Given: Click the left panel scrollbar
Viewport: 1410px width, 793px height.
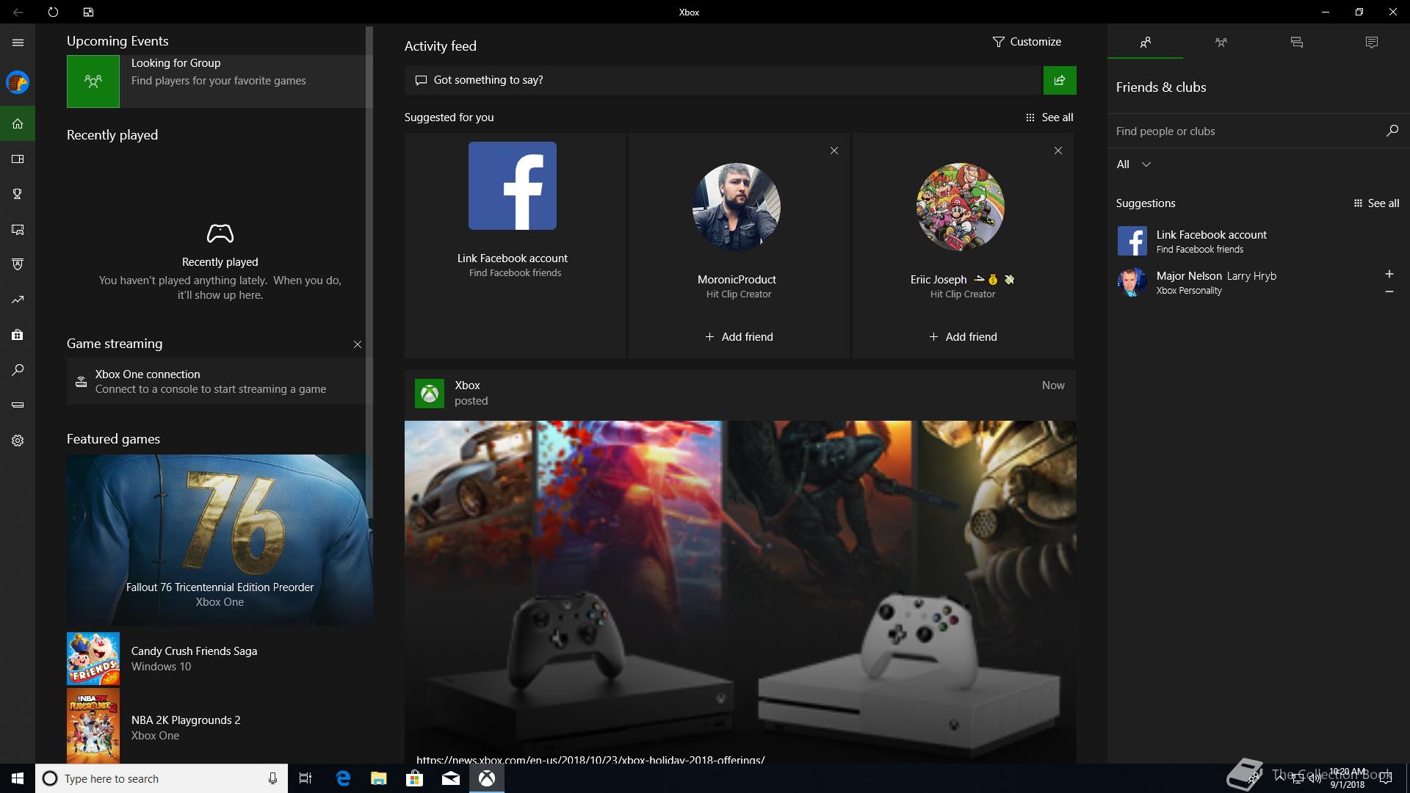Looking at the screenshot, I should (x=369, y=272).
